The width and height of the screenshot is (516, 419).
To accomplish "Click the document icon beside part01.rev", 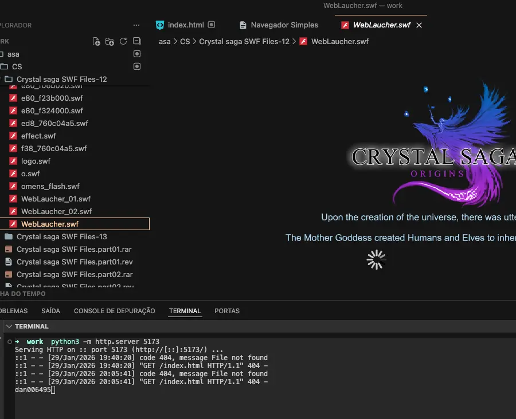I will (9, 262).
